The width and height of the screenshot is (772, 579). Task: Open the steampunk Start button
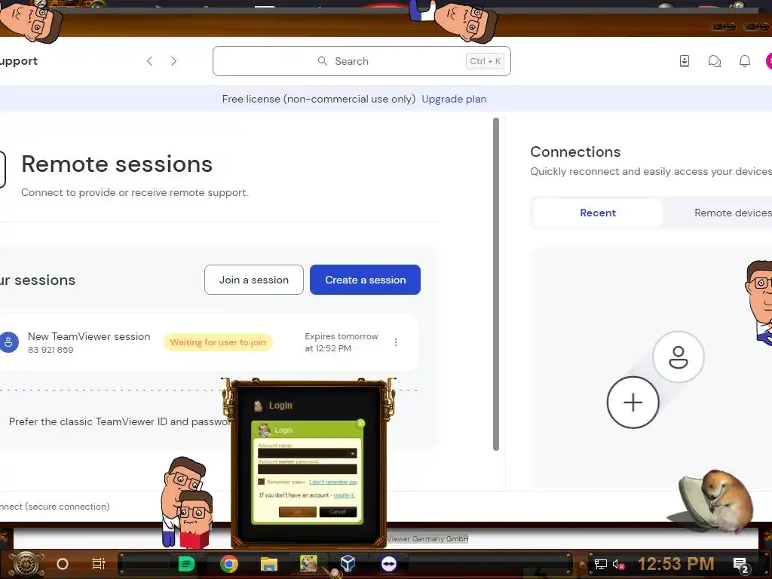click(26, 564)
